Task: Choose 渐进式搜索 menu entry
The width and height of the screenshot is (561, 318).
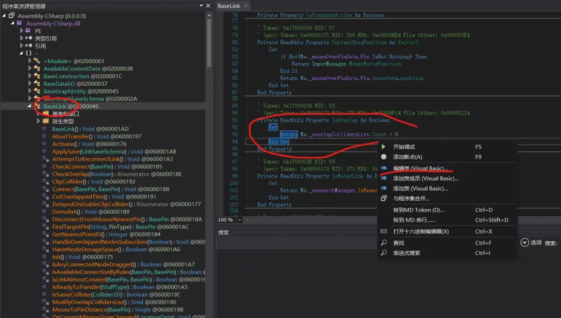Action: pos(447,252)
